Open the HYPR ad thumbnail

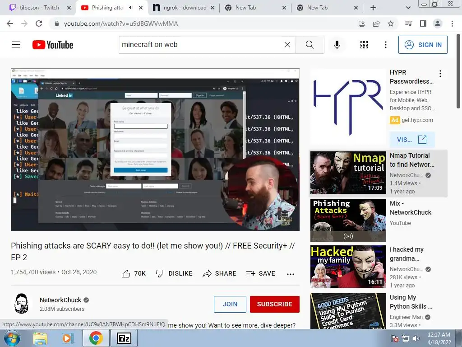click(348, 107)
